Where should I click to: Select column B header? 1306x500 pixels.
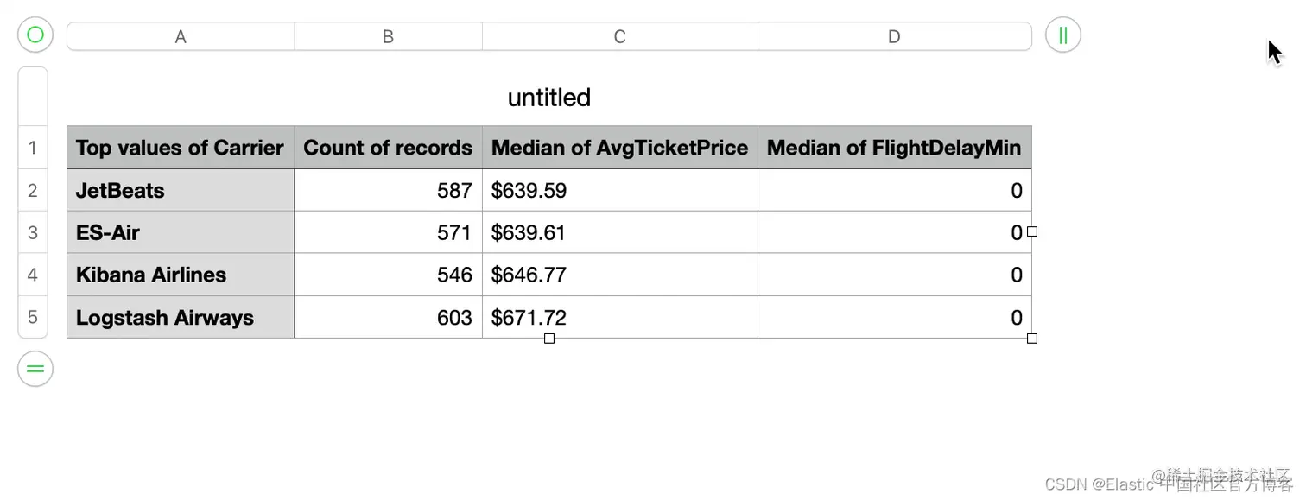coord(388,36)
